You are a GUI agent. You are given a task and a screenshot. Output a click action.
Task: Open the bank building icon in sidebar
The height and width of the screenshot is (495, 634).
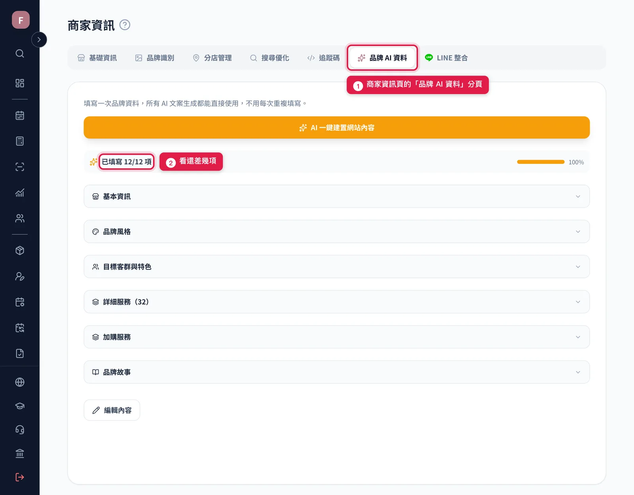tap(20, 453)
